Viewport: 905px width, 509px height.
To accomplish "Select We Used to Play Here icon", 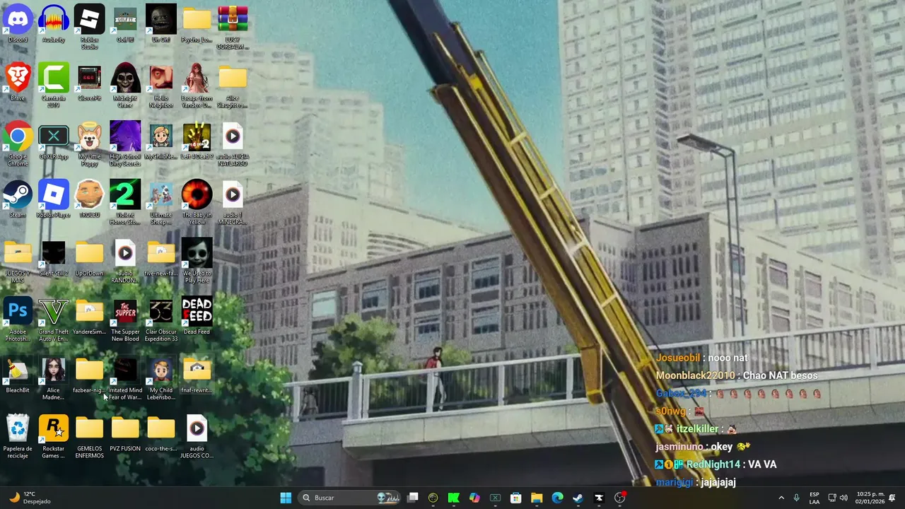I will (x=197, y=262).
